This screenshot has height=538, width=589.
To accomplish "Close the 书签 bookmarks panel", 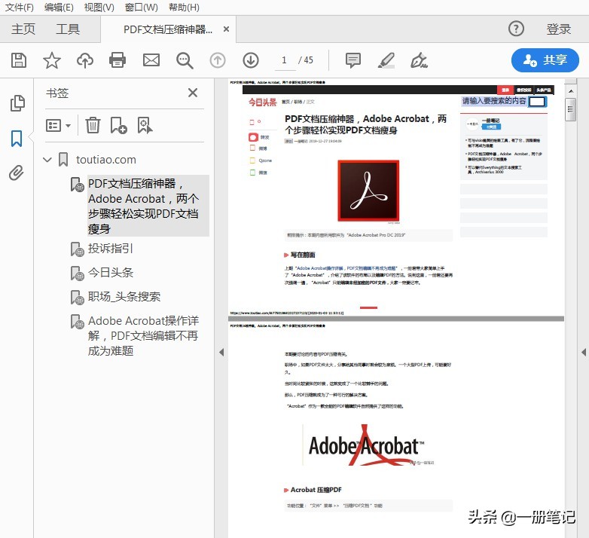I will pos(193,93).
